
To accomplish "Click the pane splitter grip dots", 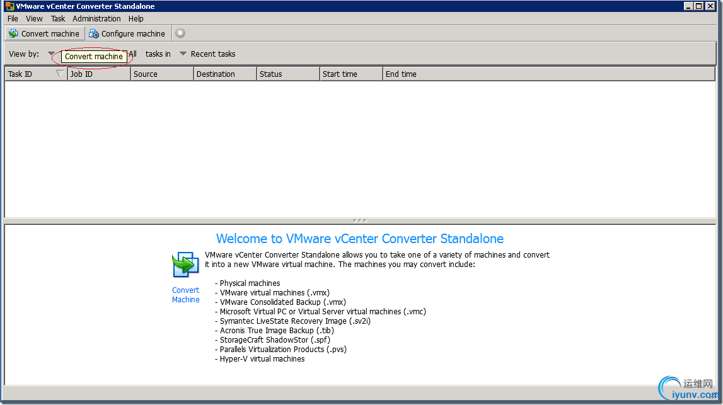I will (x=360, y=220).
